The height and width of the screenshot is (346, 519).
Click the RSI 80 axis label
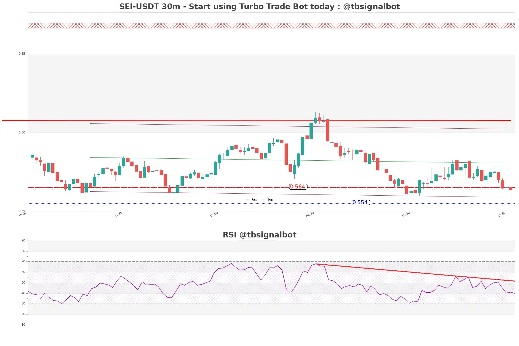click(23, 251)
